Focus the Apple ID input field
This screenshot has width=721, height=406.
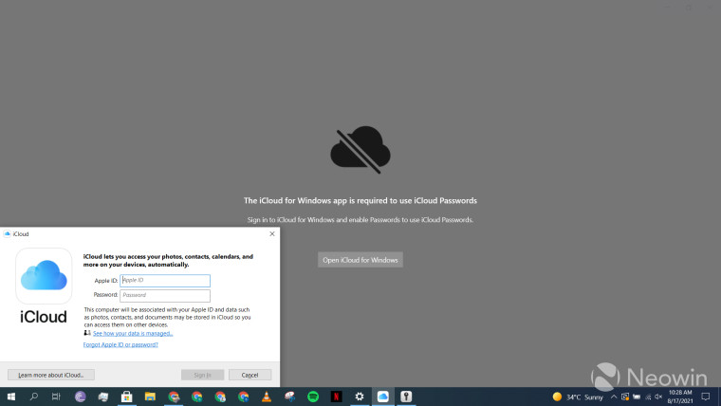click(x=165, y=281)
